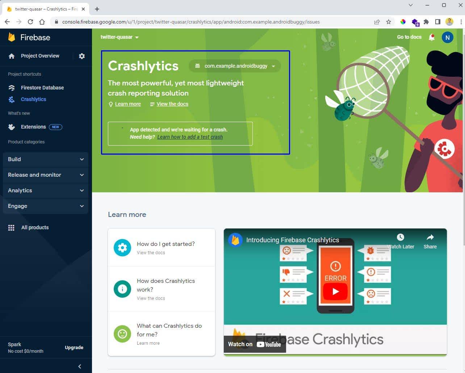This screenshot has height=373, width=465.
Task: Open a new browser tab
Action: (97, 9)
